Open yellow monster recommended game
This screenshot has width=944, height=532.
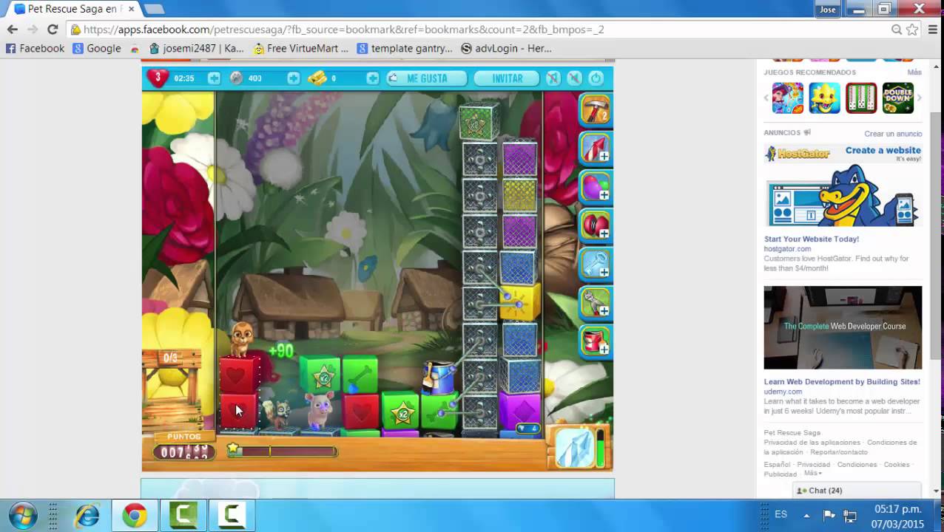[x=824, y=98]
